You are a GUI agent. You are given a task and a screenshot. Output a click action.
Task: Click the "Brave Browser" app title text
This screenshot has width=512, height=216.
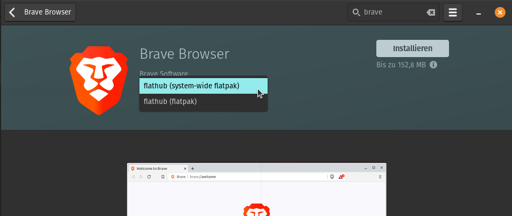(185, 54)
